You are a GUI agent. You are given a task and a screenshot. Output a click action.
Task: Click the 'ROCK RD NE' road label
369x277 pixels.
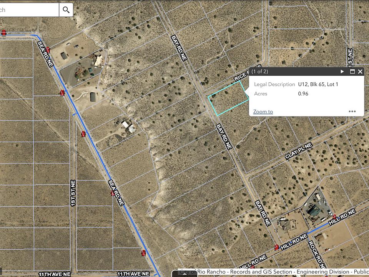tap(317, 255)
